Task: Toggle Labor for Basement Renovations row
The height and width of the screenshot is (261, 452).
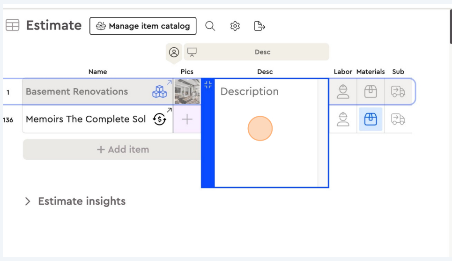Action: click(343, 91)
